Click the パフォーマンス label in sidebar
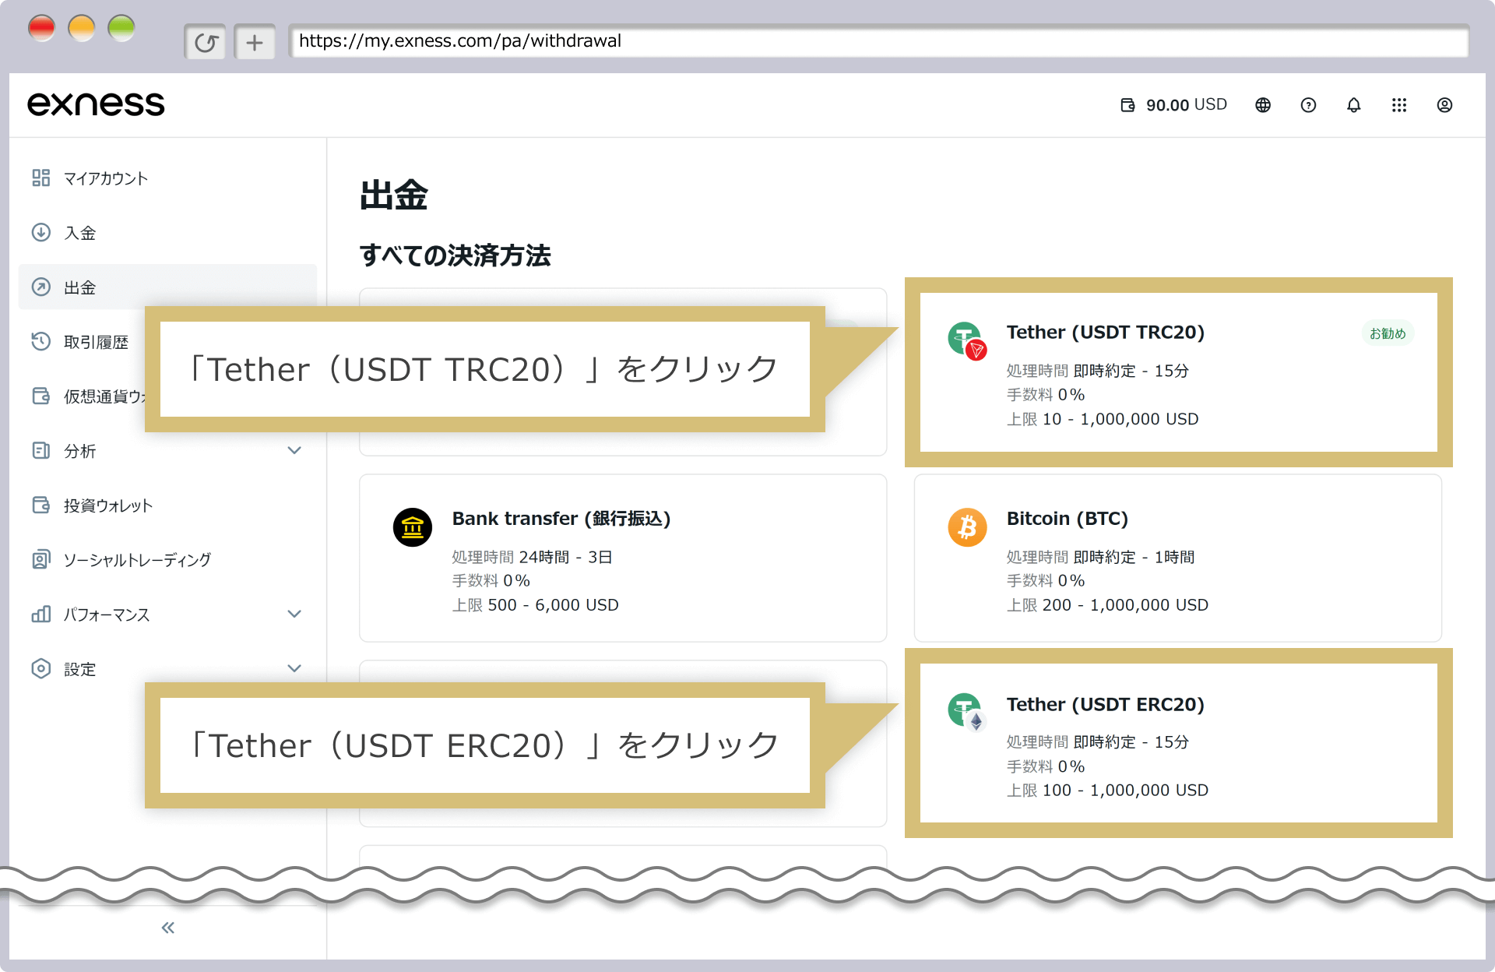 (107, 615)
